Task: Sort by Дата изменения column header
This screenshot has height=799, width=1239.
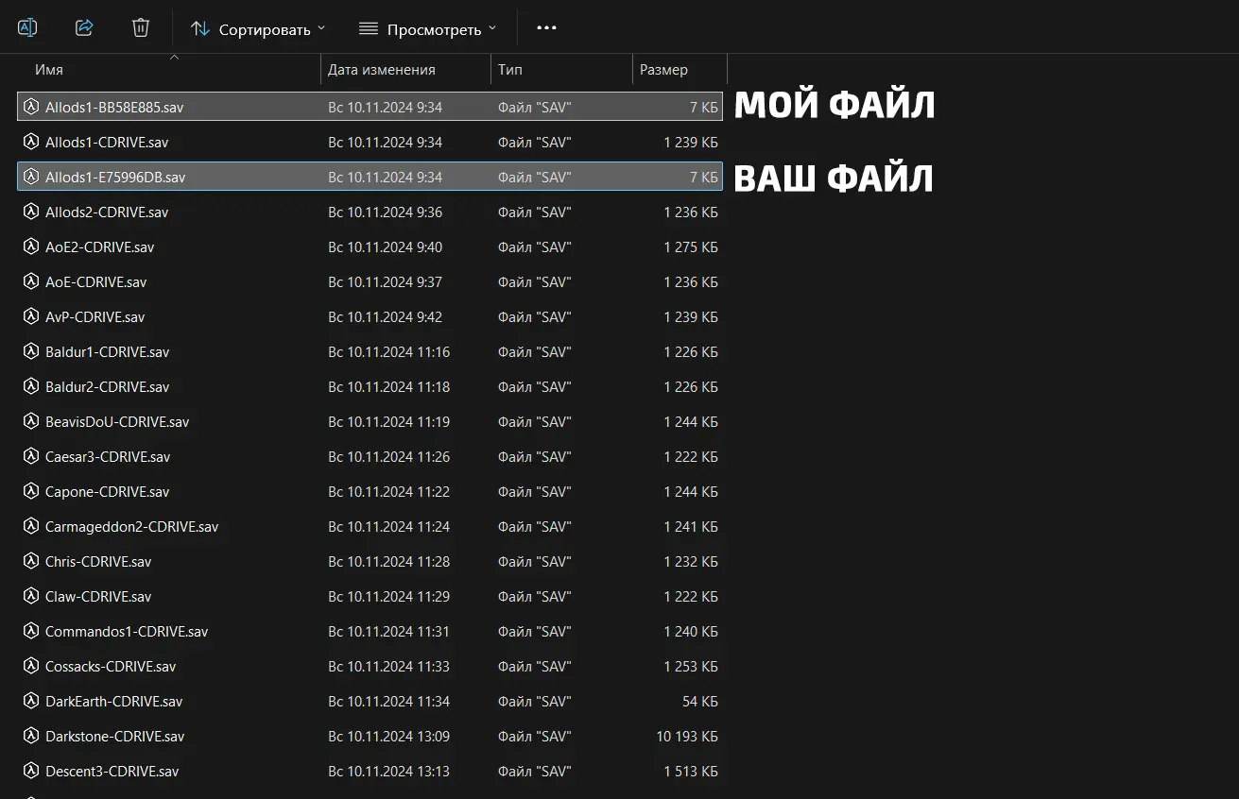Action: click(x=382, y=70)
